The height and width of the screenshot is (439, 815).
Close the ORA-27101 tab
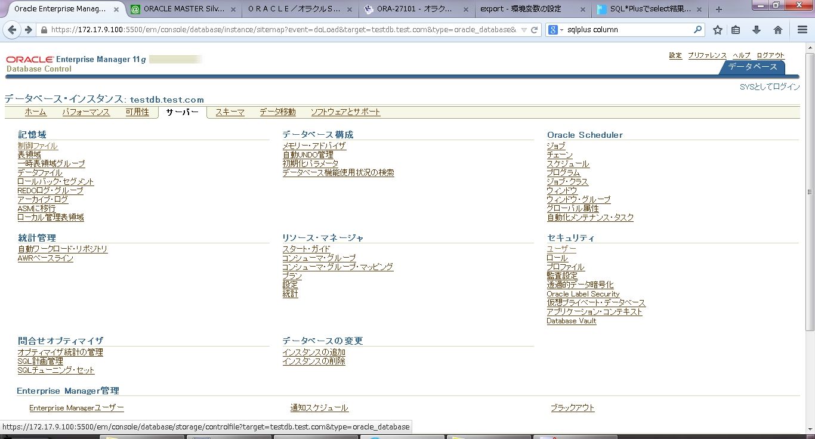(465, 10)
